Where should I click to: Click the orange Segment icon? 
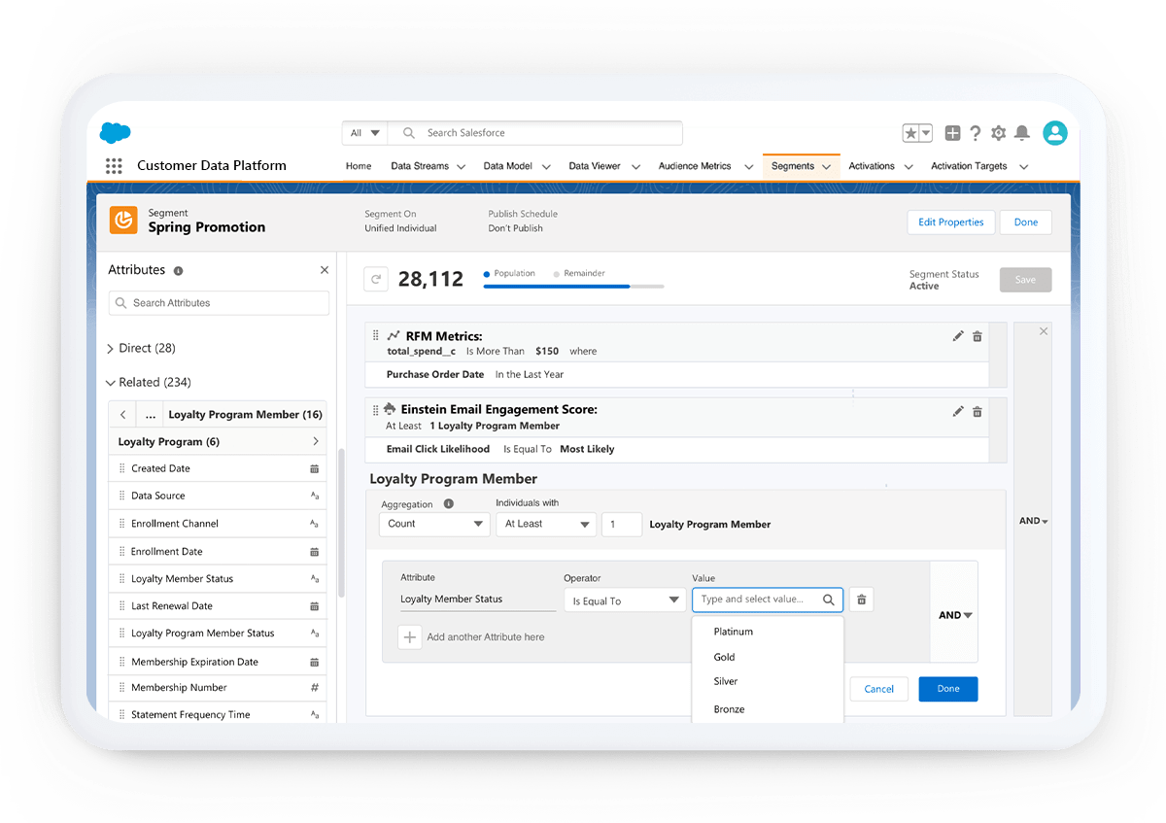123,221
